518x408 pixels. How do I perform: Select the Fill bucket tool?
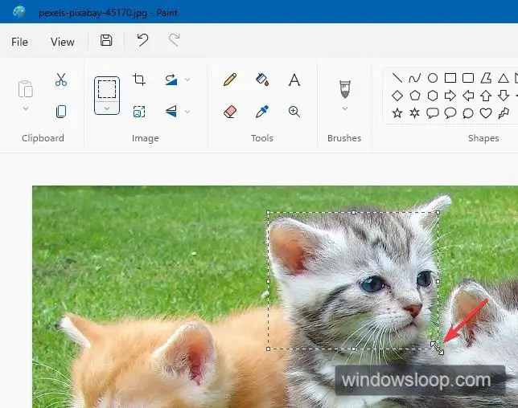[x=262, y=80]
